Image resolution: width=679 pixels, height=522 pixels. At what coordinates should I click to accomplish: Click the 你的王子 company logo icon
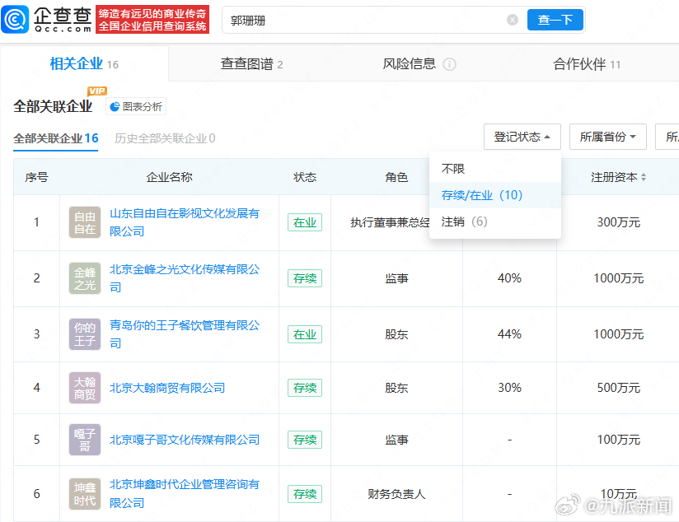(x=85, y=334)
